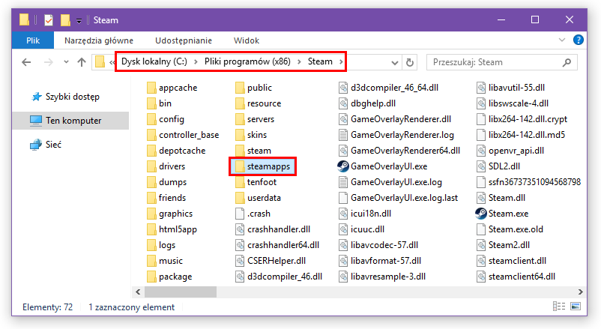Click the Up directory arrow icon

(82, 62)
